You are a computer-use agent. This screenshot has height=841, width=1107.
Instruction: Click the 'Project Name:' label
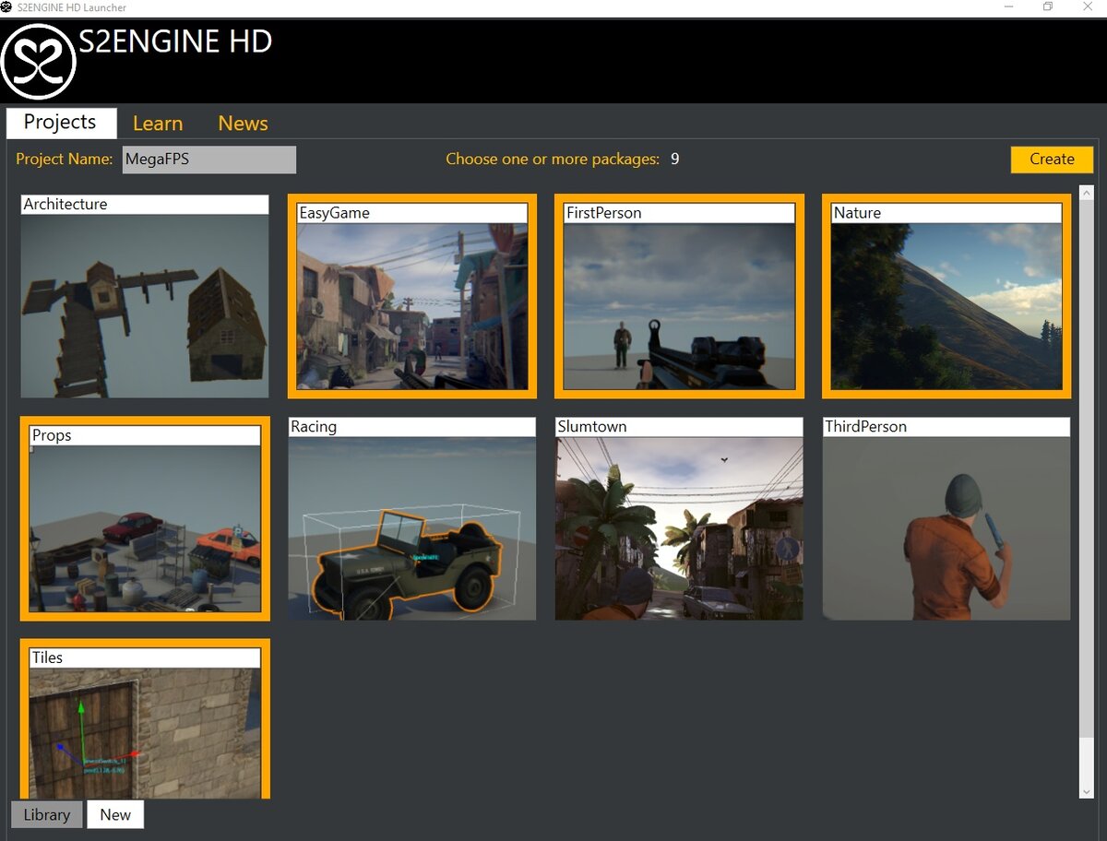[x=65, y=160]
